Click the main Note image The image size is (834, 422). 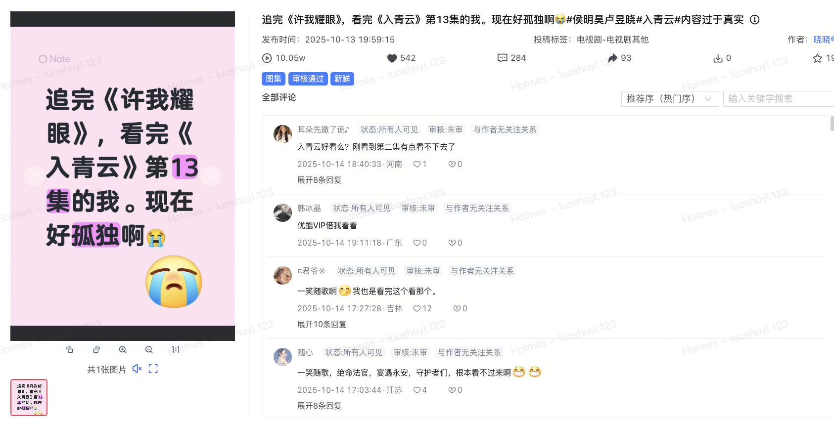point(123,176)
